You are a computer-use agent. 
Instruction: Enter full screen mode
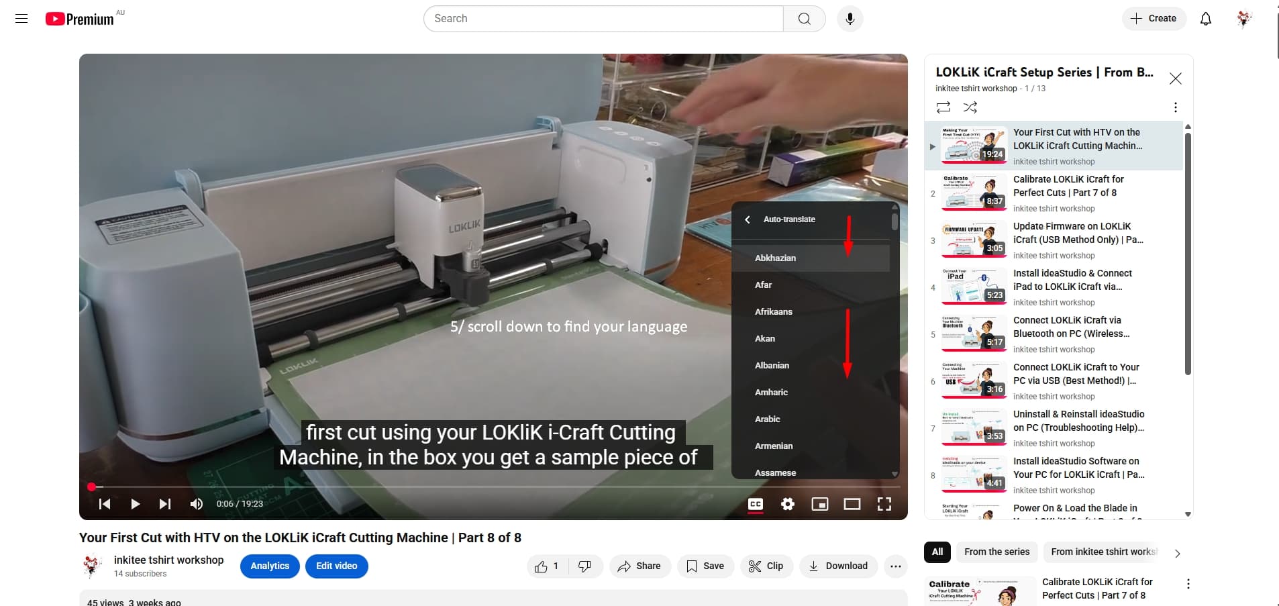click(884, 504)
